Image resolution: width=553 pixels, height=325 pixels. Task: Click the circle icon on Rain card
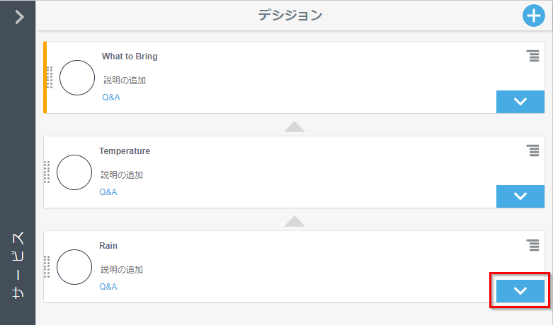[x=74, y=267]
